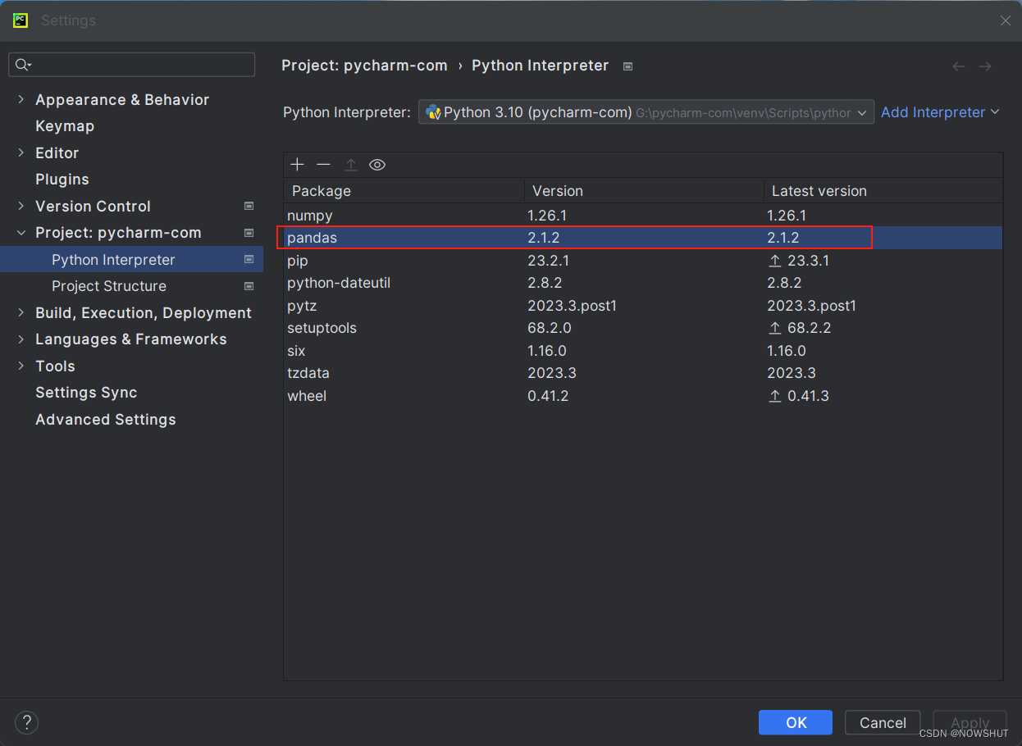Select the wheel package row

tap(643, 396)
